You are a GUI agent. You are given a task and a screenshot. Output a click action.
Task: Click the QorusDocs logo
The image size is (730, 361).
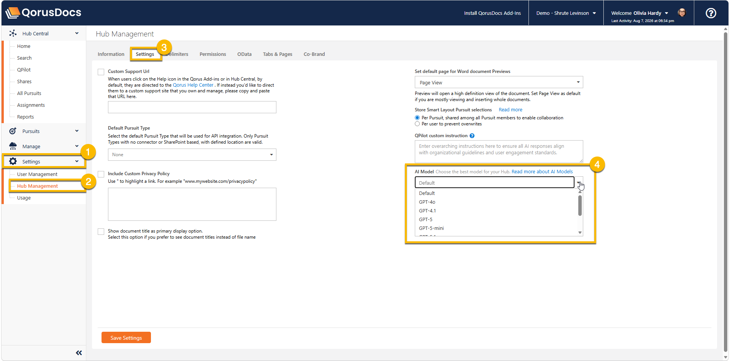pyautogui.click(x=43, y=13)
